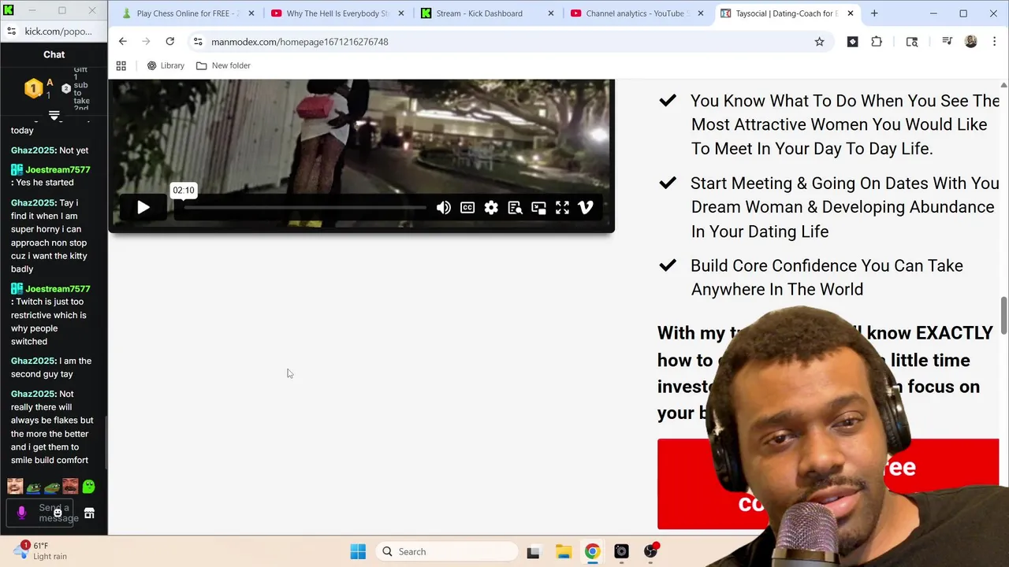Expand the chat leaderboard collapse arrow

click(54, 116)
